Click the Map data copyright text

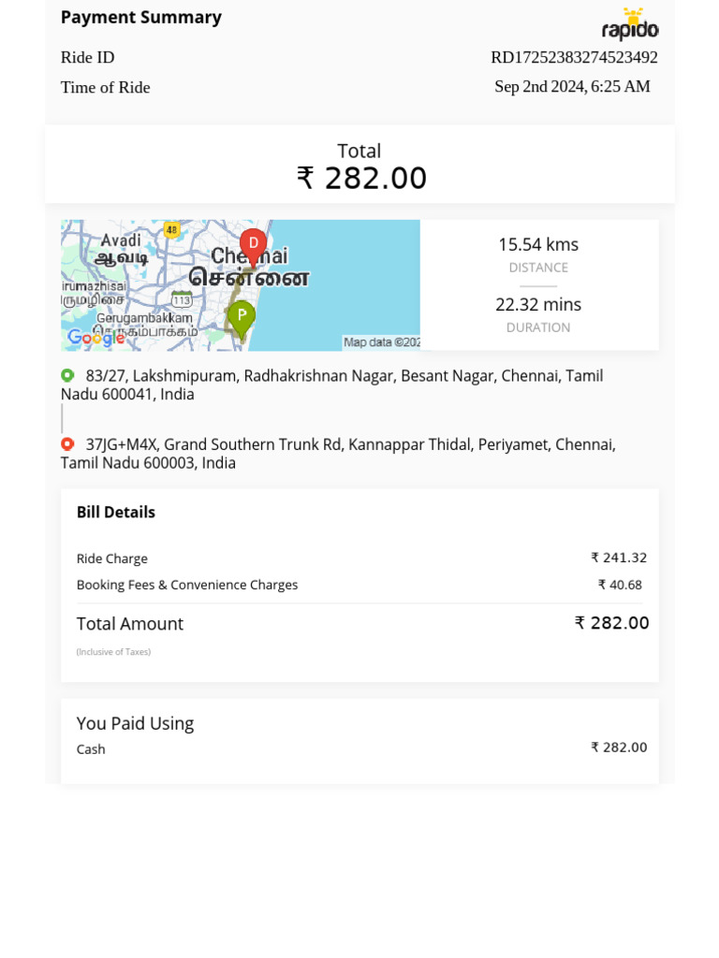pos(382,342)
